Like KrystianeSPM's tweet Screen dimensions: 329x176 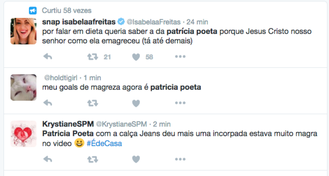point(136,159)
